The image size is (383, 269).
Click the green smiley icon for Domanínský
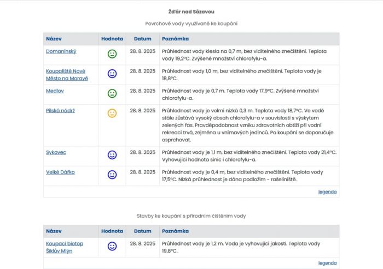(112, 54)
